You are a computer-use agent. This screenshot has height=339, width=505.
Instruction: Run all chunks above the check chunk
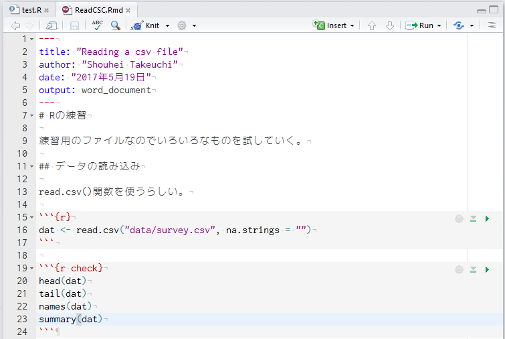(473, 269)
